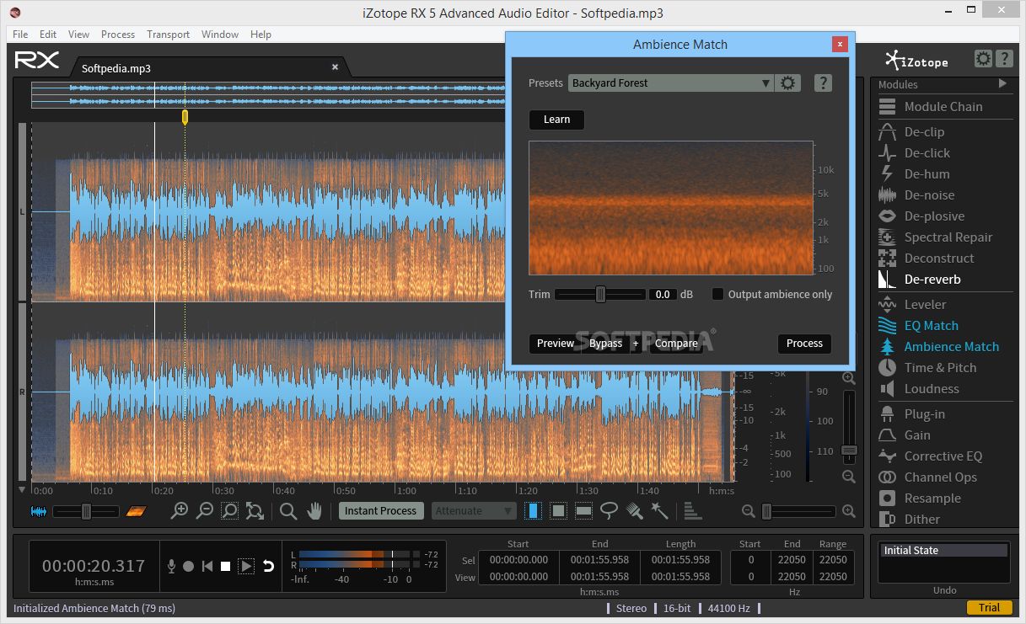1026x624 pixels.
Task: Toggle Time selection tool
Action: [x=533, y=510]
